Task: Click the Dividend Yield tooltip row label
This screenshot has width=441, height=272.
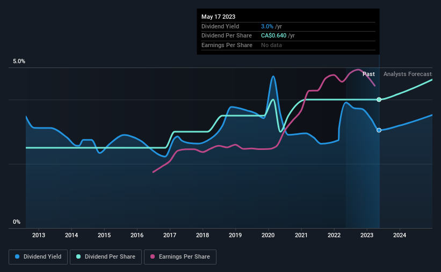Action: [x=220, y=26]
